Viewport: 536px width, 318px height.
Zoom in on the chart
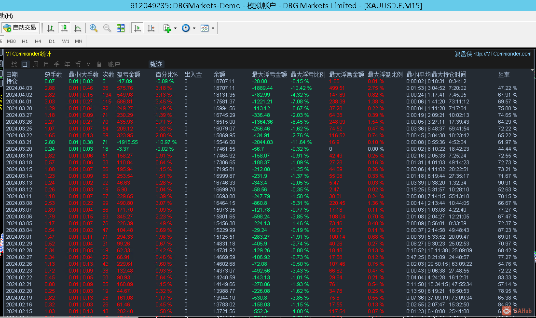[x=93, y=28]
